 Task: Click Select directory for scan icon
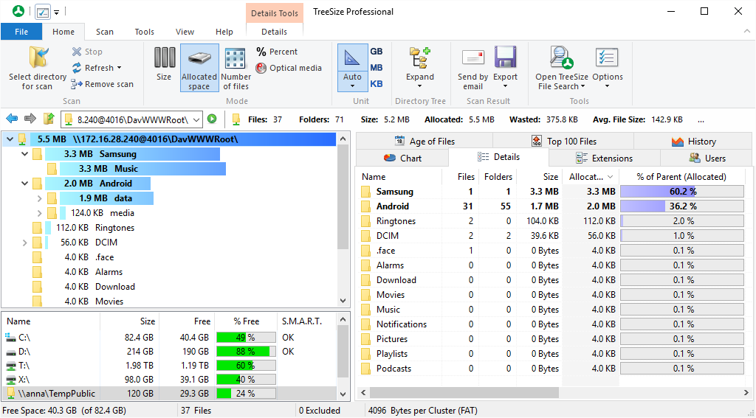tap(38, 58)
